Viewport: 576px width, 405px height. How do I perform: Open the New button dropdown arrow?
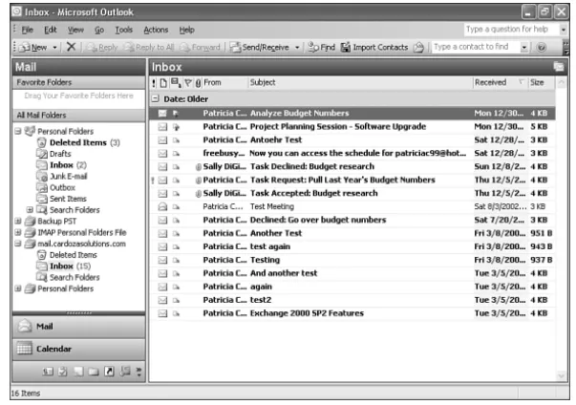(54, 48)
